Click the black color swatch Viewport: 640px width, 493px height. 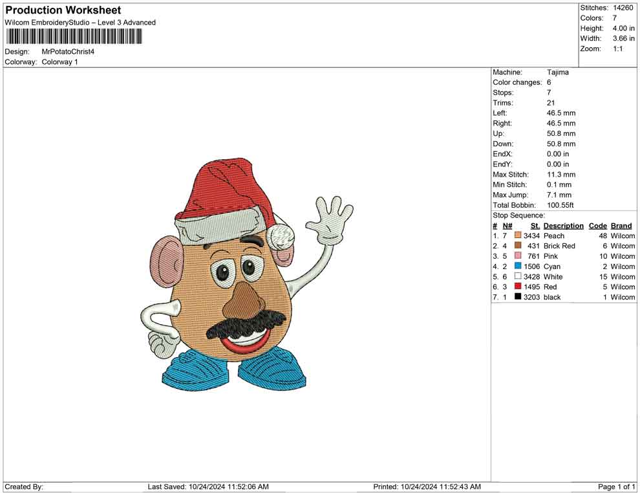(x=518, y=296)
